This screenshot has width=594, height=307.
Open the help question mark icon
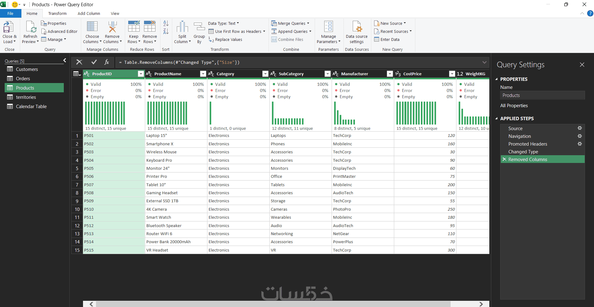[x=590, y=13]
